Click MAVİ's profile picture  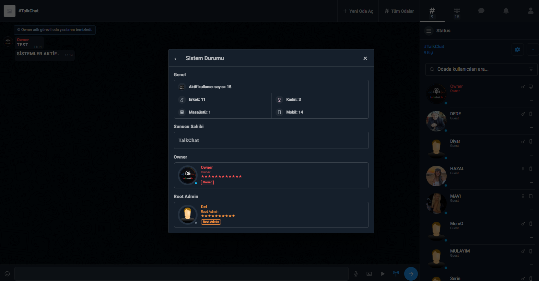pos(436,203)
